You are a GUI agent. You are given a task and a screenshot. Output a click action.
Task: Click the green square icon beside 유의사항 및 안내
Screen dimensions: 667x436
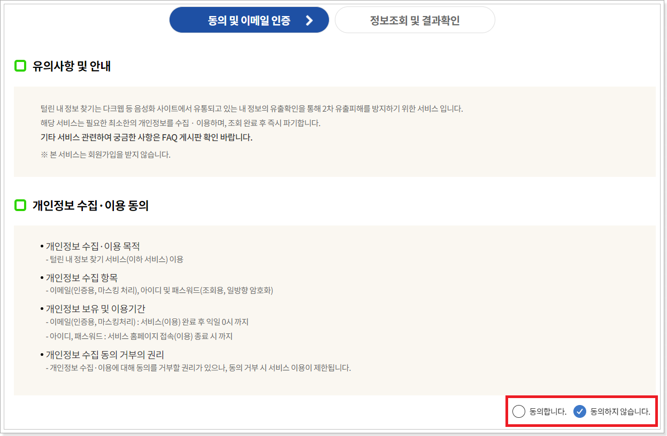click(20, 66)
